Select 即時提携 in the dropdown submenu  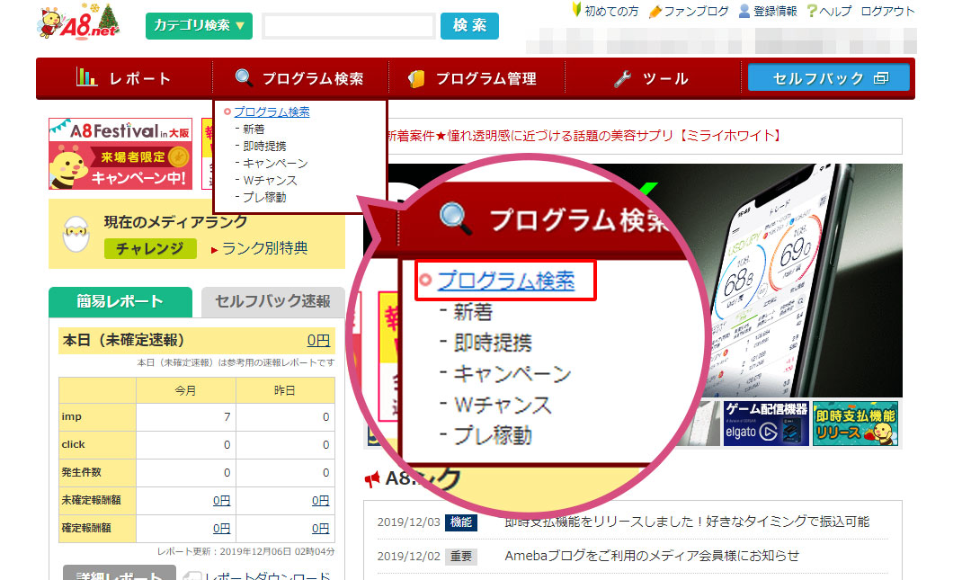[264, 147]
